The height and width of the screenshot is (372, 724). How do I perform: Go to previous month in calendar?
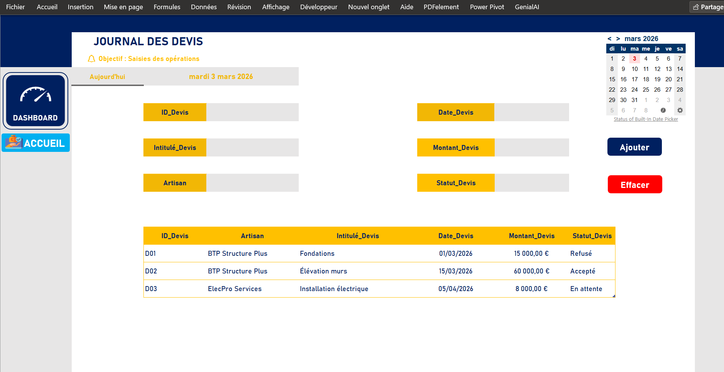click(x=609, y=39)
